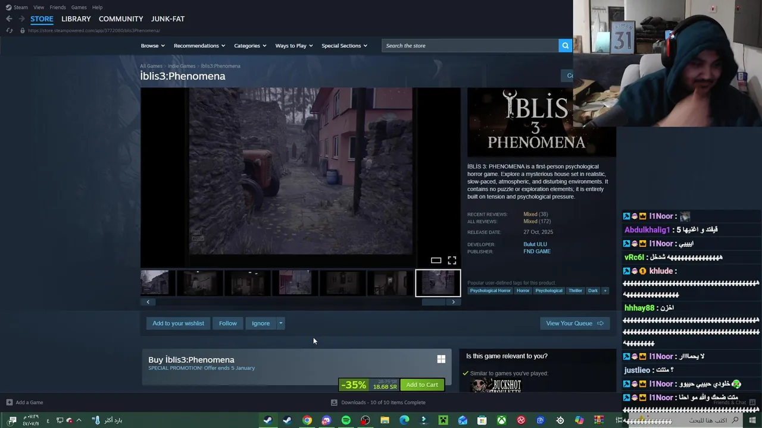Click the plus button after the Dark tag
This screenshot has width=762, height=428.
click(605, 291)
